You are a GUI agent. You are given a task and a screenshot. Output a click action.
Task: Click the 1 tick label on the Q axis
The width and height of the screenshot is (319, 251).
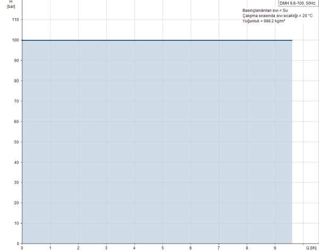pos(51,248)
